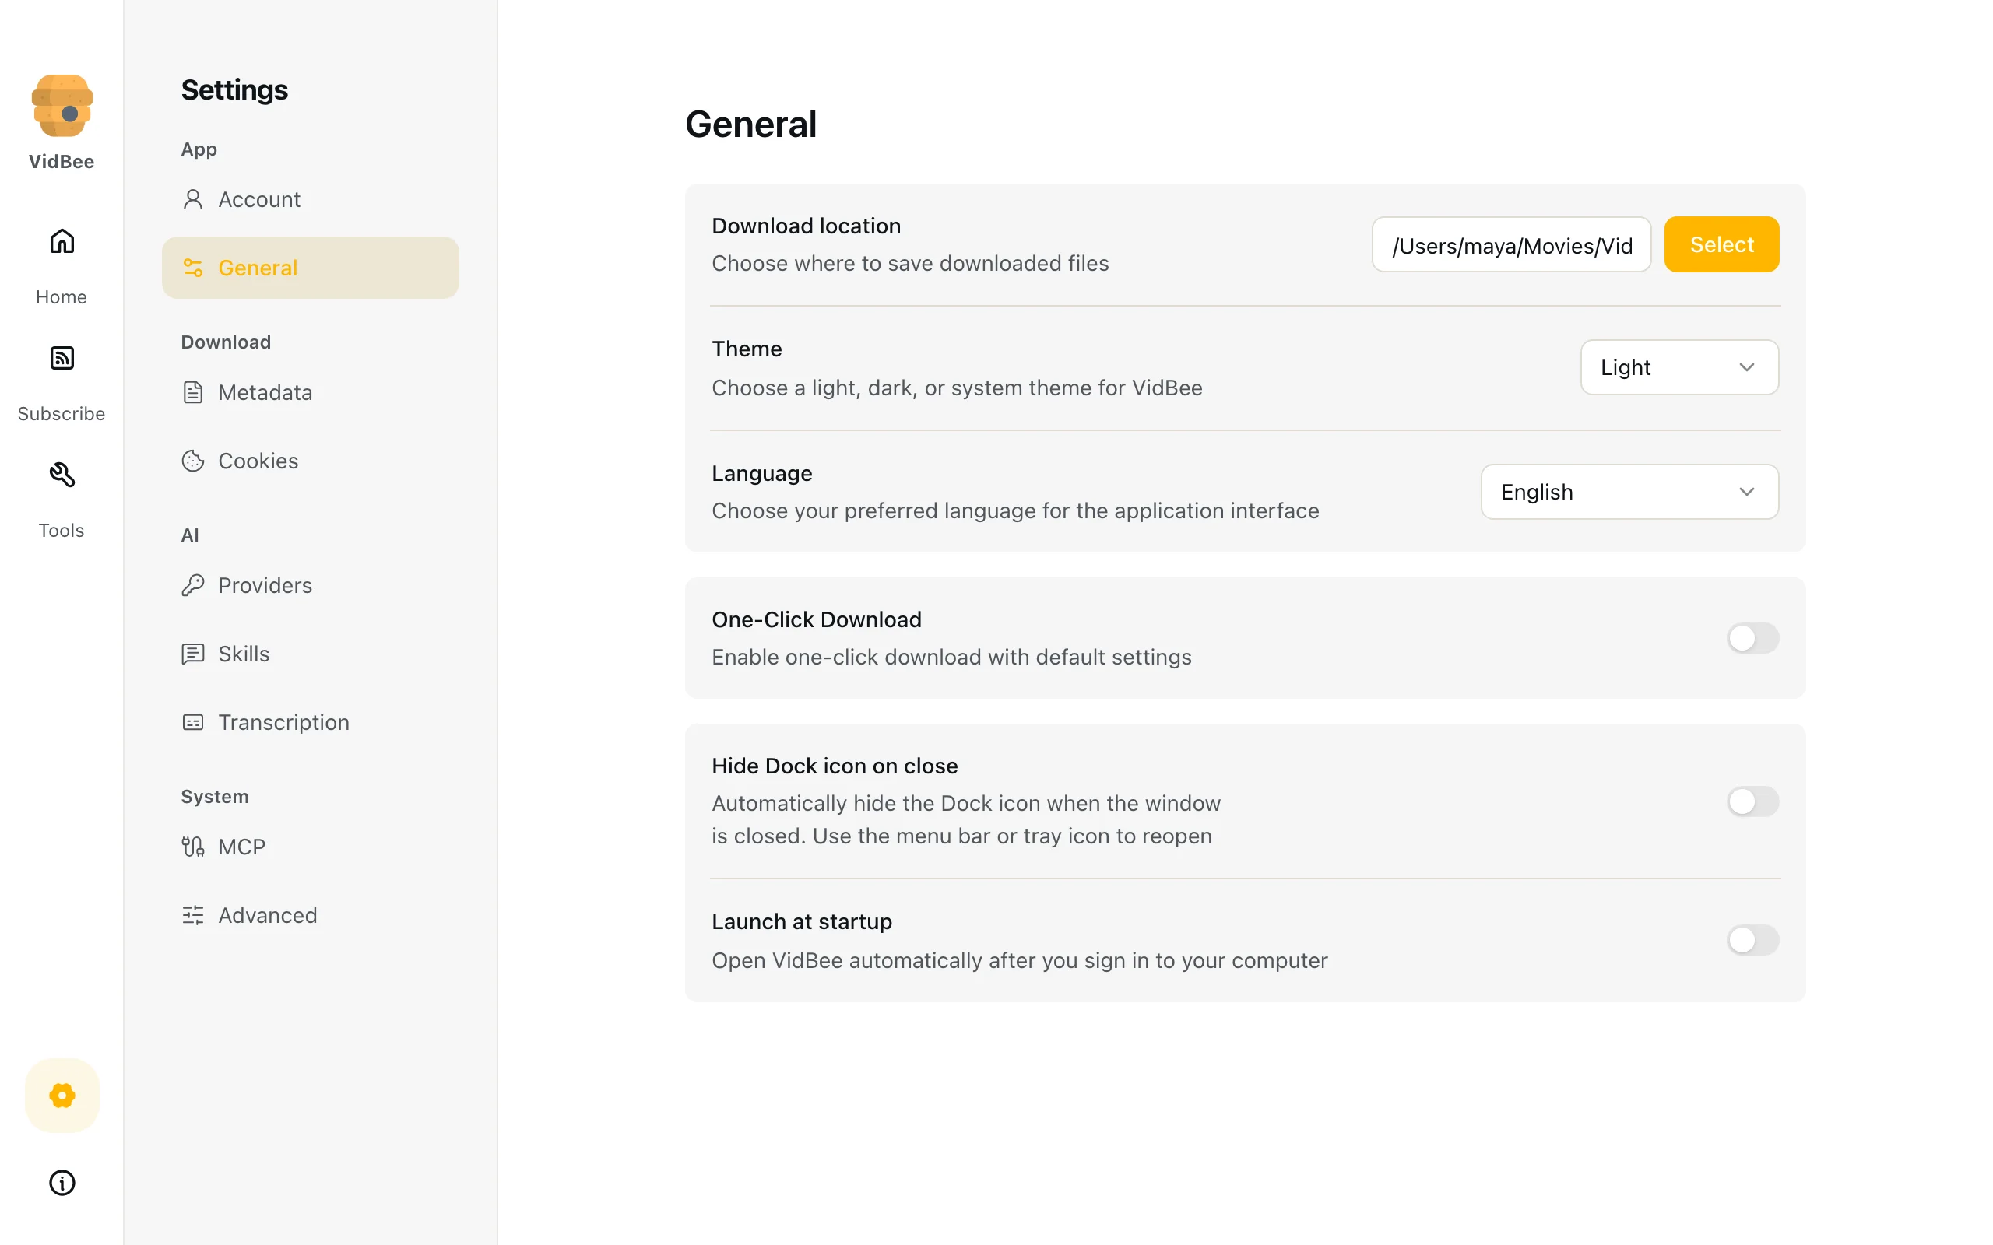Open Cookies settings
Viewport: 1993px width, 1245px height.
click(311, 461)
